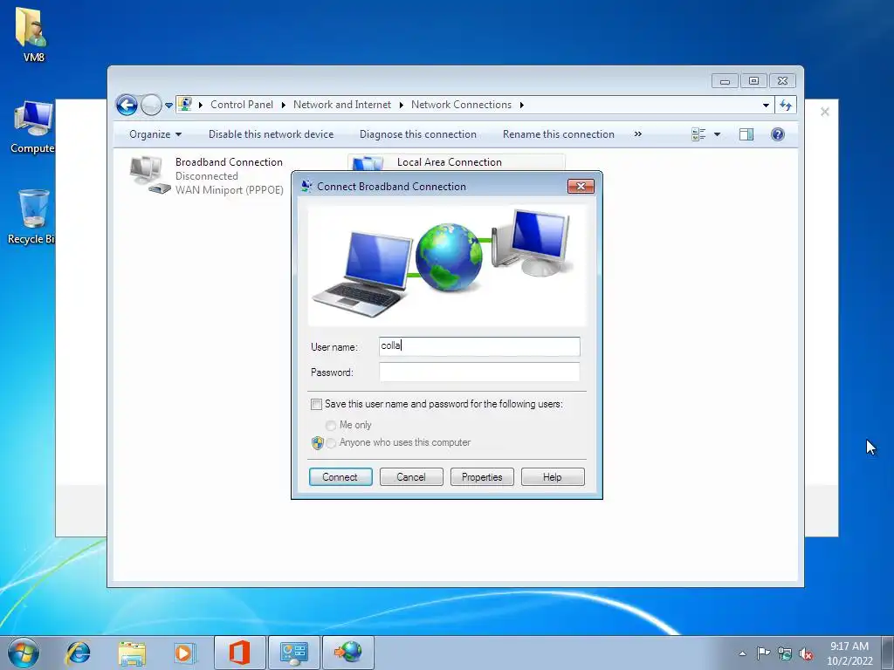Screen dimensions: 894x670
Task: Click the shield icon beside Anyone option
Action: point(318,442)
